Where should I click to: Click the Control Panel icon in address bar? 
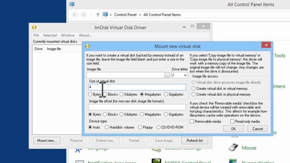coord(105,14)
